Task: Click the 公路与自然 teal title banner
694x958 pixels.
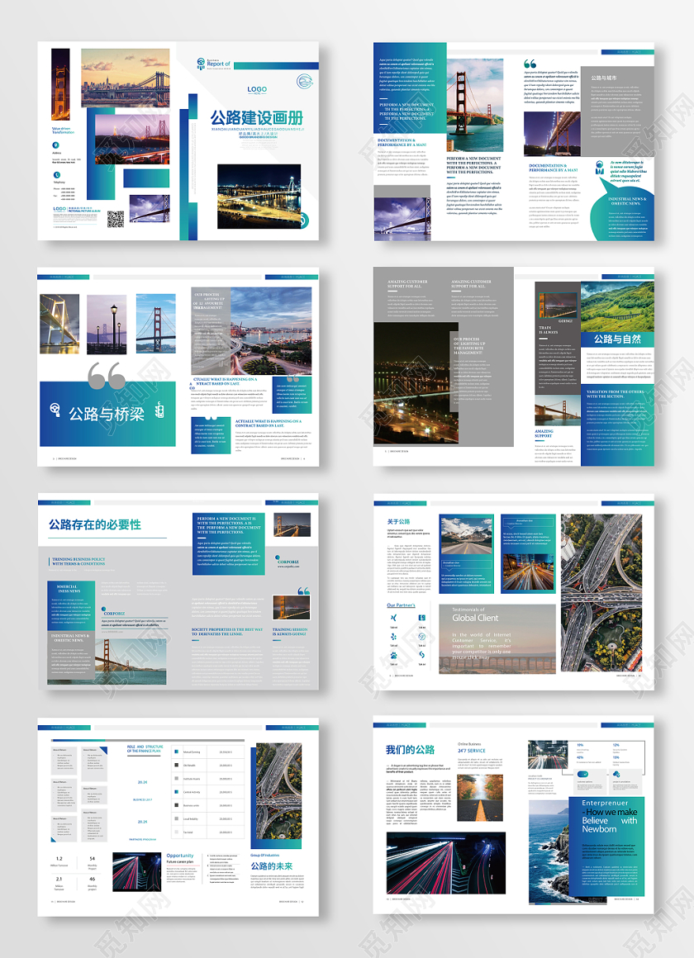Action: click(617, 338)
